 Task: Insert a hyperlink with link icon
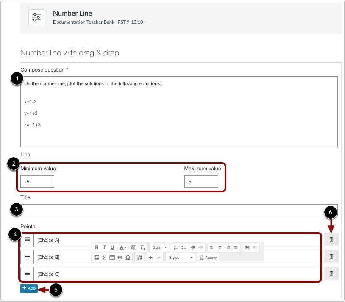(x=247, y=247)
